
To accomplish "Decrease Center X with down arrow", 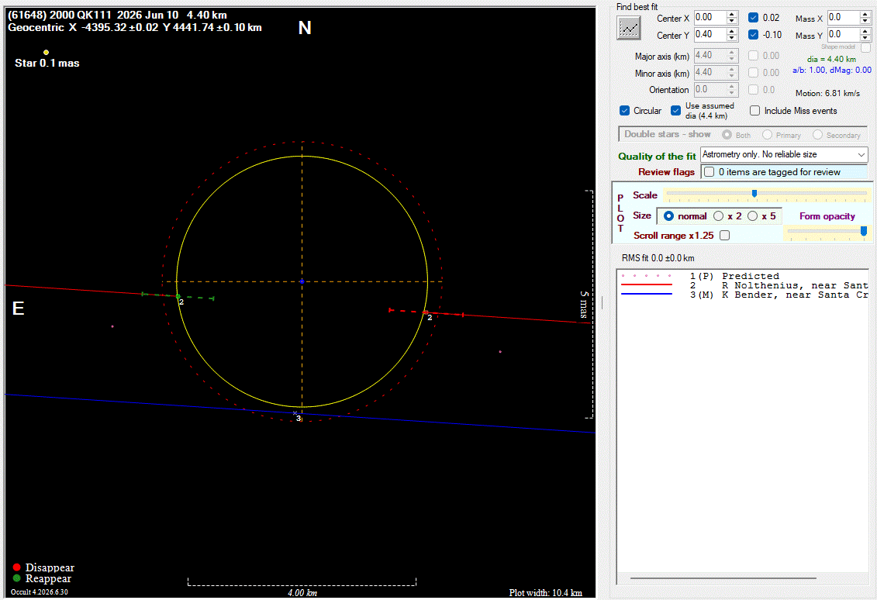I will click(x=731, y=21).
